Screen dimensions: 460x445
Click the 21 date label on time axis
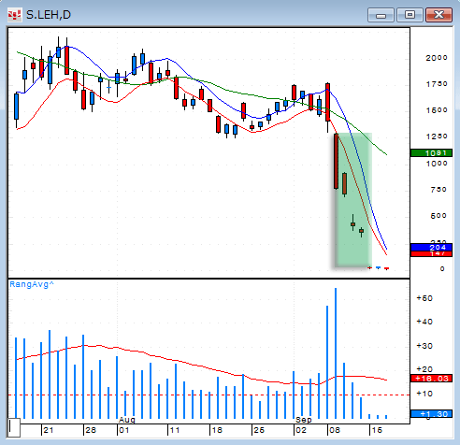click(49, 430)
